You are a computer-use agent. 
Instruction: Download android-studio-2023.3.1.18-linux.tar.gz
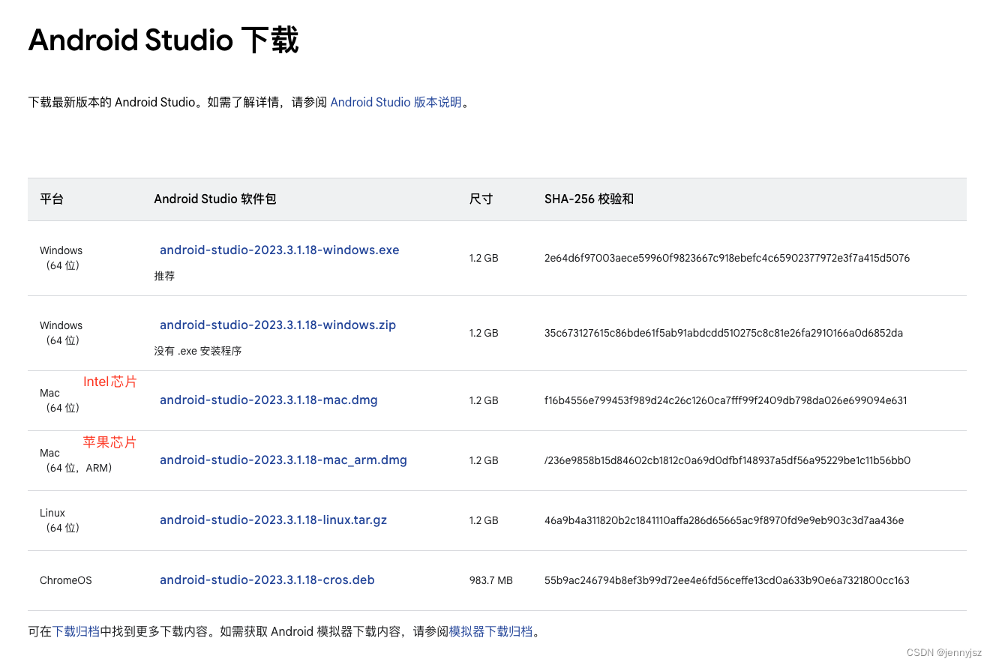tap(273, 520)
